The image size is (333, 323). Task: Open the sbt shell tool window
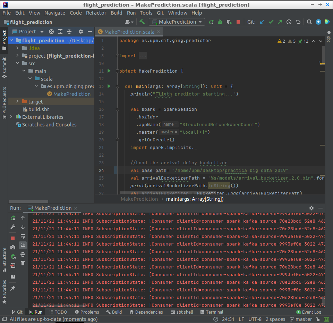(182, 312)
